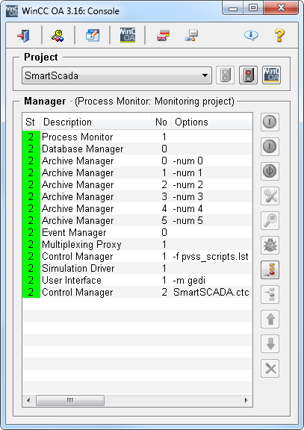Click the St column header

click(x=31, y=122)
